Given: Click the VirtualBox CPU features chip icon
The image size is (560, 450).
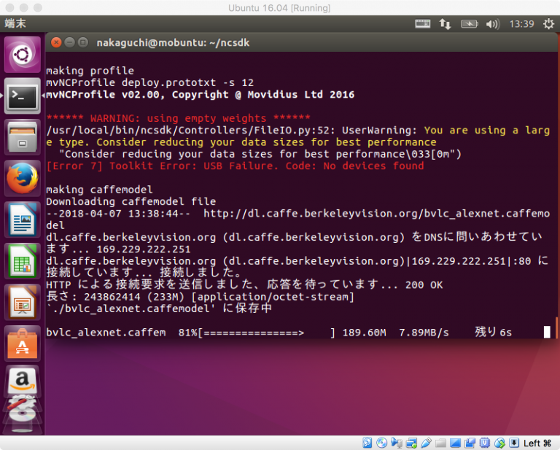Looking at the screenshot, I should pos(485,443).
